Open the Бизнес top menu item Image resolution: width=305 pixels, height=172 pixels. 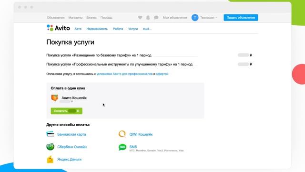(x=91, y=18)
